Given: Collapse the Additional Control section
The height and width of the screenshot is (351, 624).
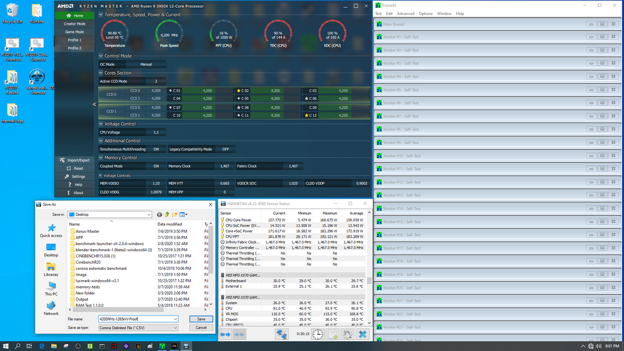Looking at the screenshot, I should (101, 140).
